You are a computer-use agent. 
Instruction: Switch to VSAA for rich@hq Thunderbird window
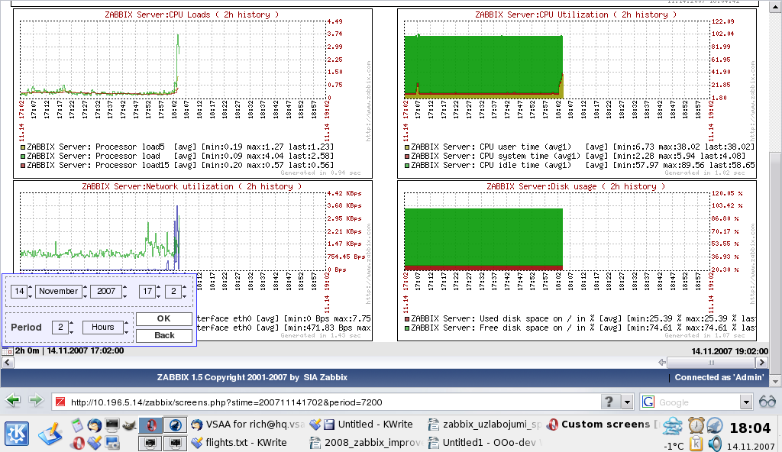coord(248,425)
